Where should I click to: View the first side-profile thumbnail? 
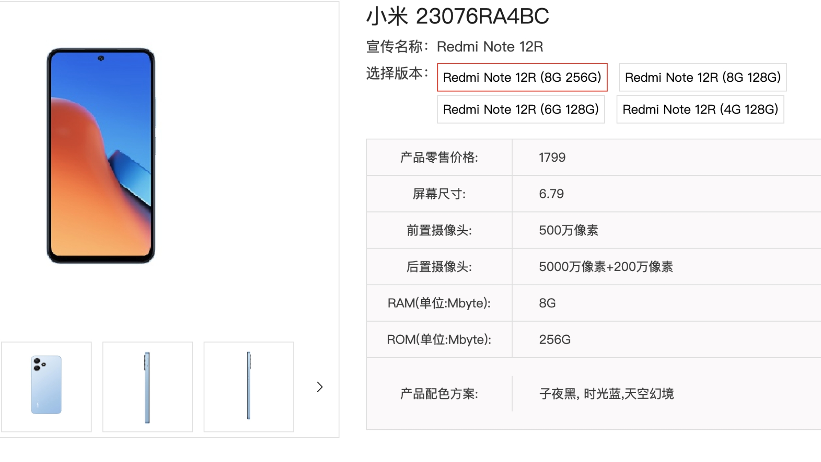[x=147, y=386]
